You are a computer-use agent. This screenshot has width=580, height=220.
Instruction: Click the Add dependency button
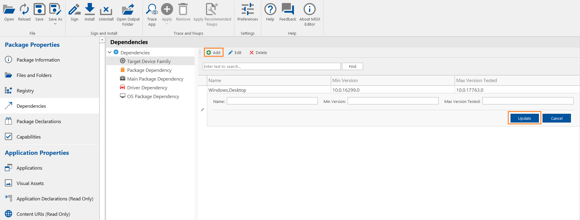(214, 53)
